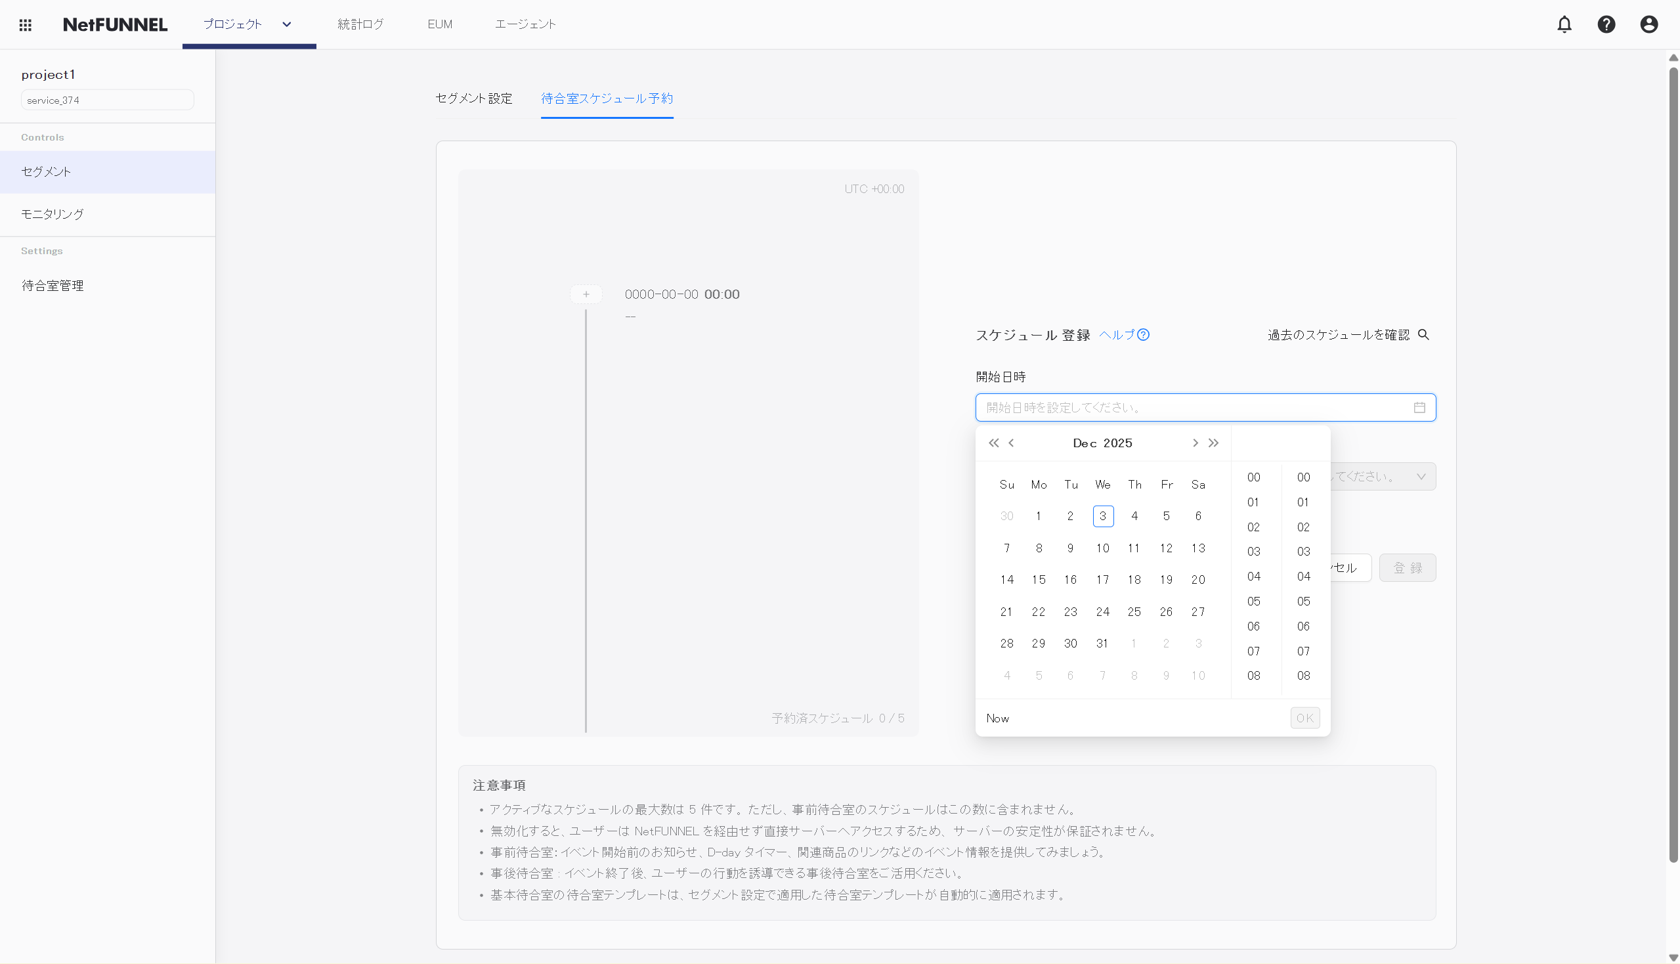Go to next month arrow in calendar

1195,443
